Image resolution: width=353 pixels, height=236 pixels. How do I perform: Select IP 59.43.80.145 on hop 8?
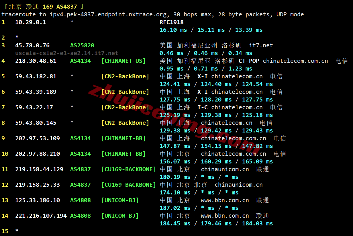(36, 123)
